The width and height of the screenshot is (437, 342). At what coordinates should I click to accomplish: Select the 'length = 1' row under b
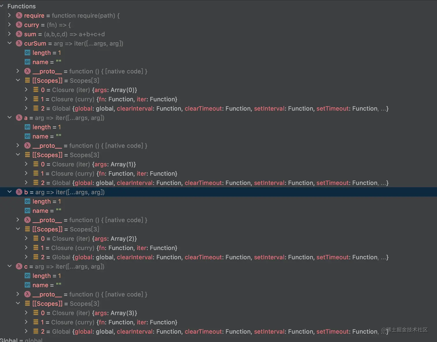tap(218, 201)
